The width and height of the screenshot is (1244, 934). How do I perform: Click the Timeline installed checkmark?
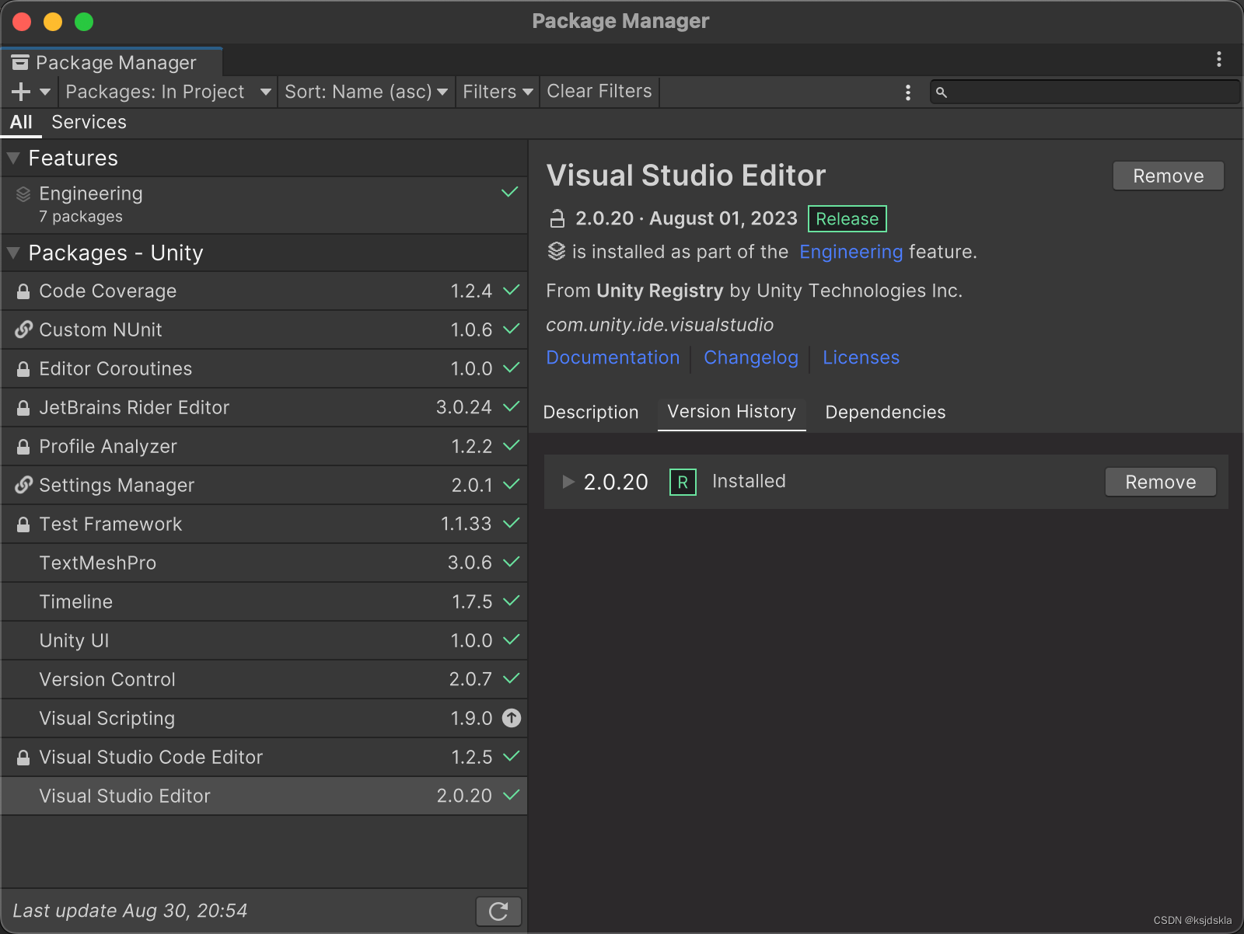(x=512, y=601)
